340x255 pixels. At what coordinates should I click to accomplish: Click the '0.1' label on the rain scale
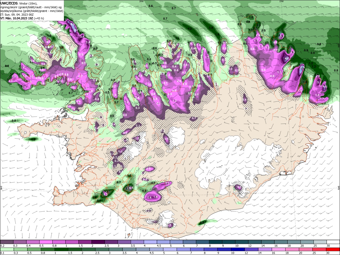tap(2, 253)
